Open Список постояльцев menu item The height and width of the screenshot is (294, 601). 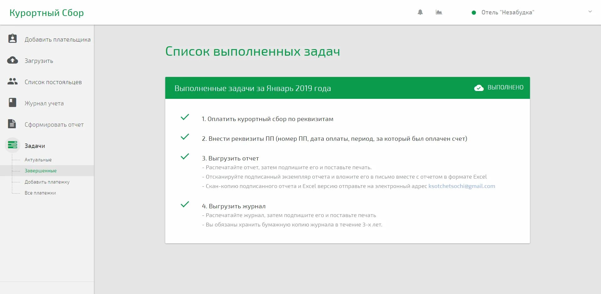(53, 82)
